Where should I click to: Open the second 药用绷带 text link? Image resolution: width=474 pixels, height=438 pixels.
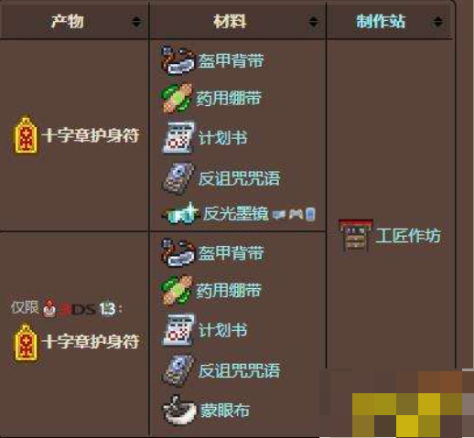pos(229,290)
